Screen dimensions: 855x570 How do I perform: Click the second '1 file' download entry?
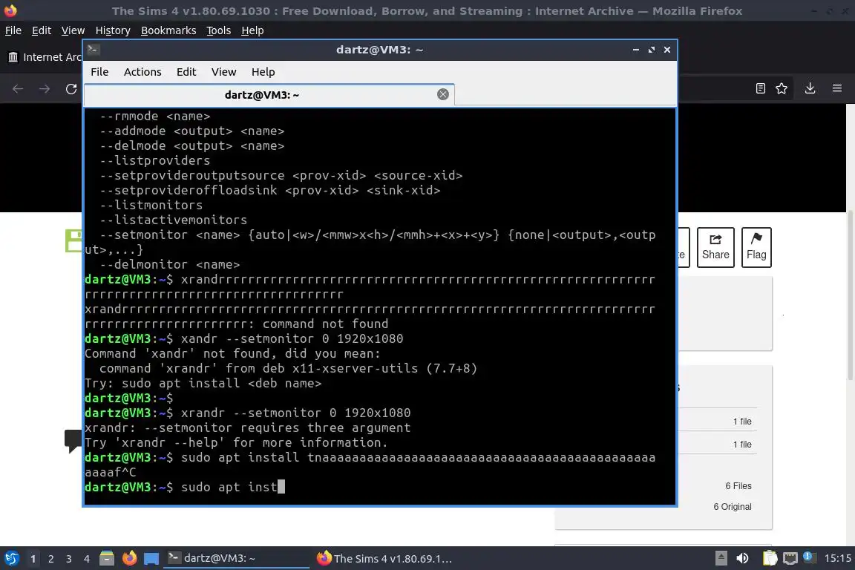coord(742,444)
